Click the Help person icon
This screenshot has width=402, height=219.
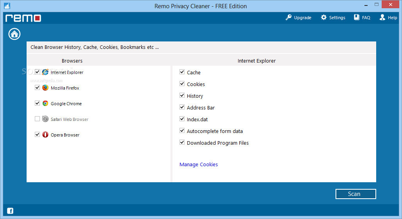click(382, 18)
